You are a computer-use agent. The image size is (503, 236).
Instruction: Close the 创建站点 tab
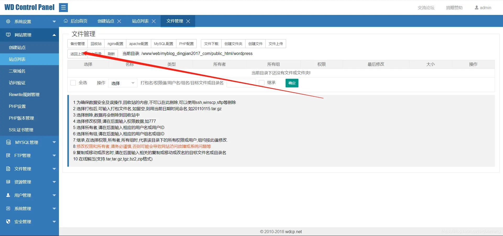coord(119,21)
